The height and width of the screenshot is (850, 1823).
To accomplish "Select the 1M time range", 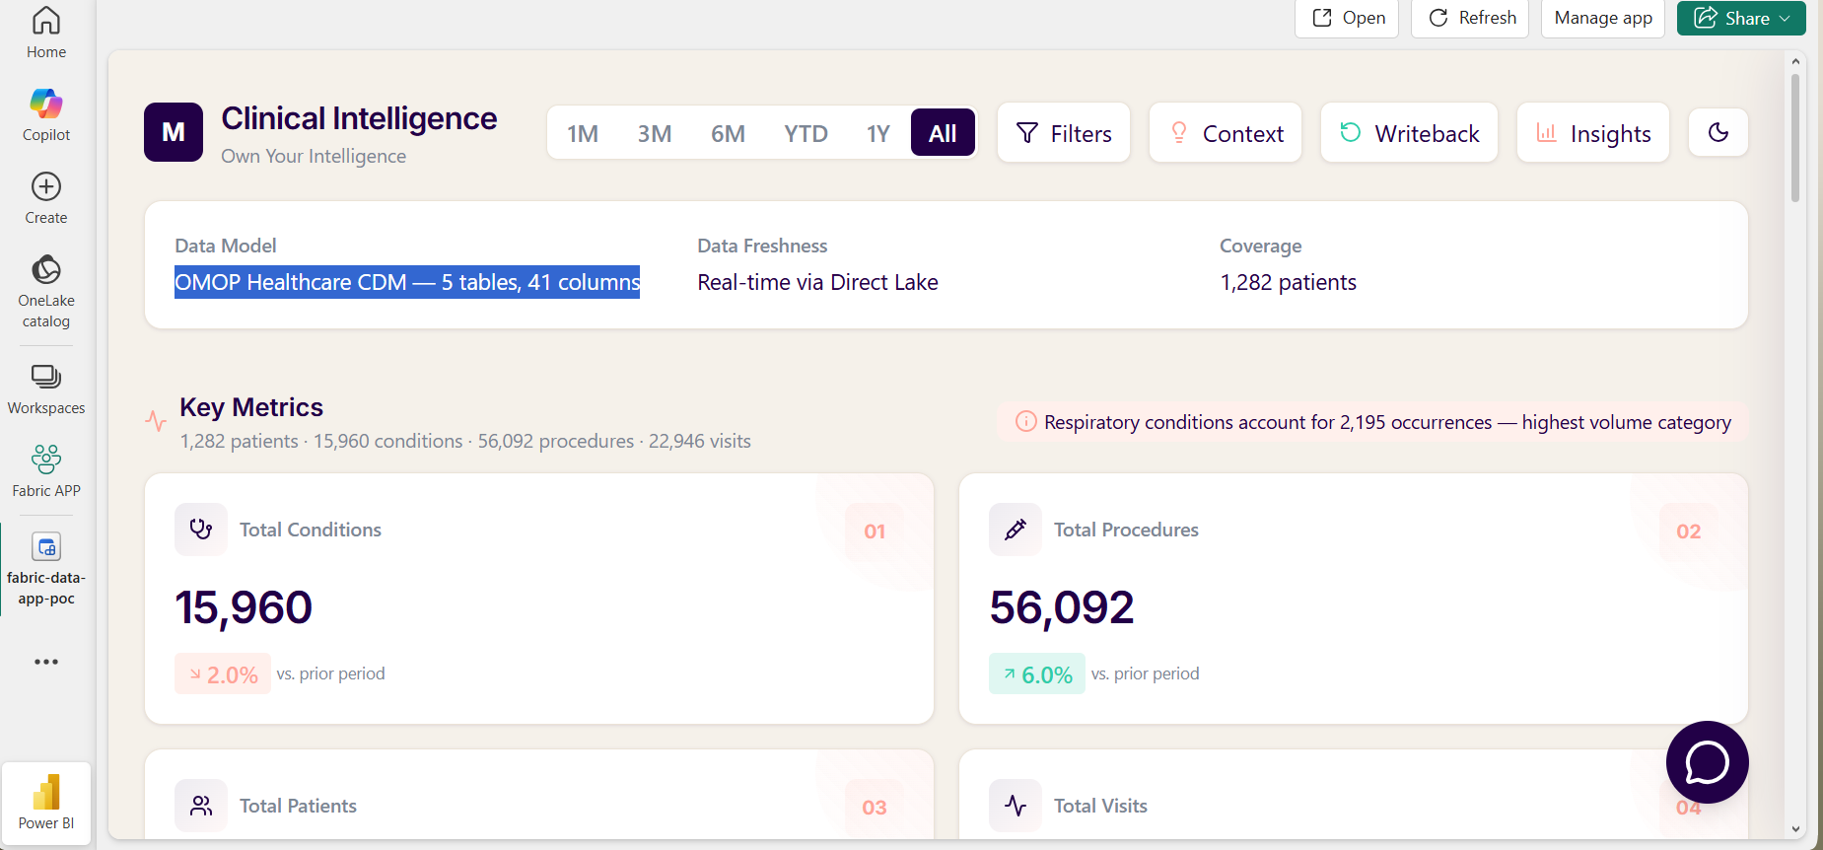I will [583, 133].
